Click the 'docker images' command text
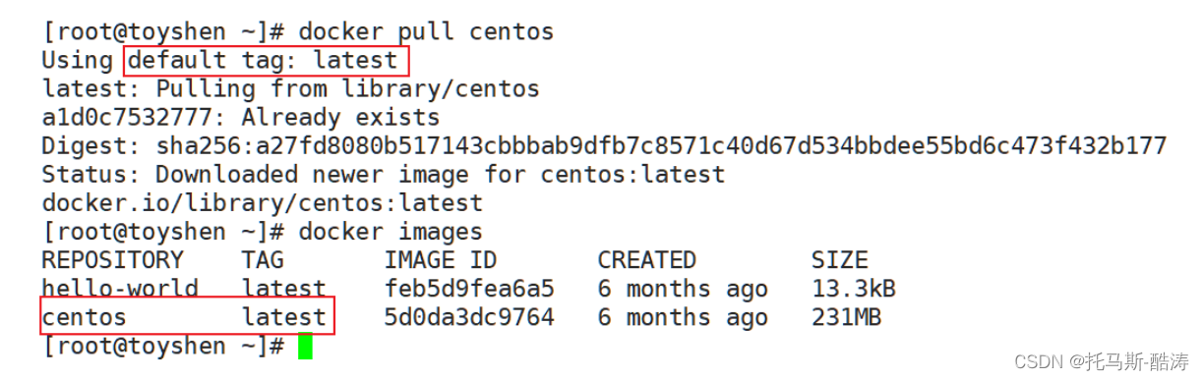This screenshot has height=380, width=1204. (x=391, y=232)
